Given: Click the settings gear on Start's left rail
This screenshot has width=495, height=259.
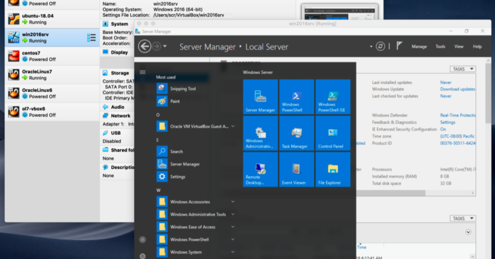Looking at the screenshot, I should [x=143, y=256].
